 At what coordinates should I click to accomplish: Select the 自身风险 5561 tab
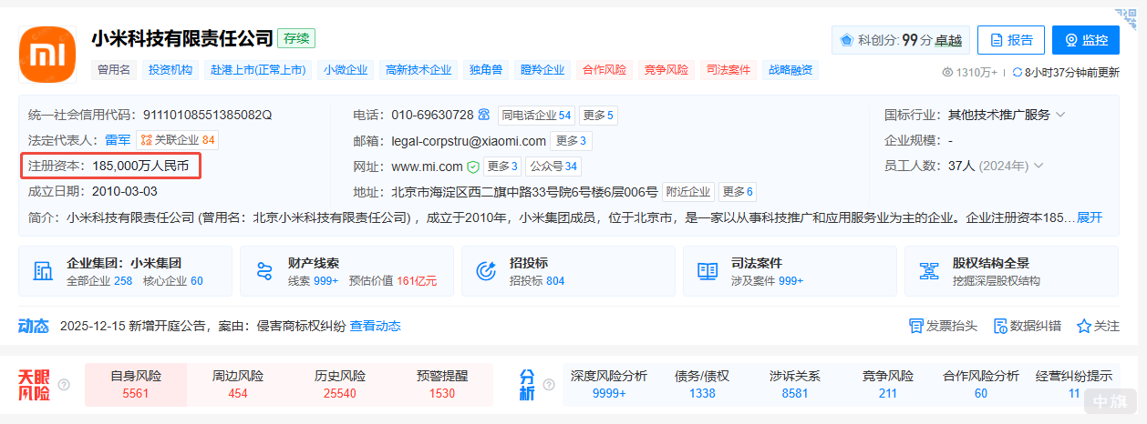pos(136,385)
